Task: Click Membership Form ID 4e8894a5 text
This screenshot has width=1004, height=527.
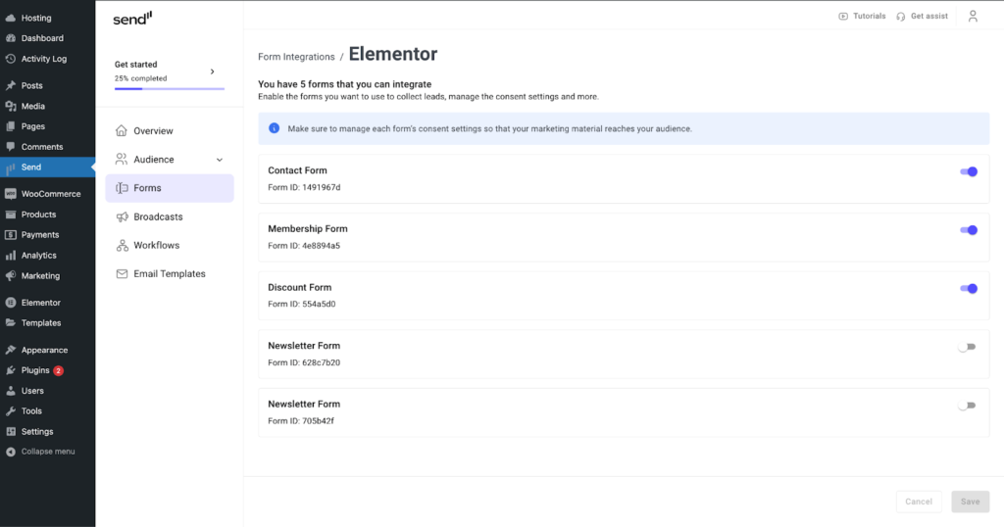Action: [x=304, y=246]
